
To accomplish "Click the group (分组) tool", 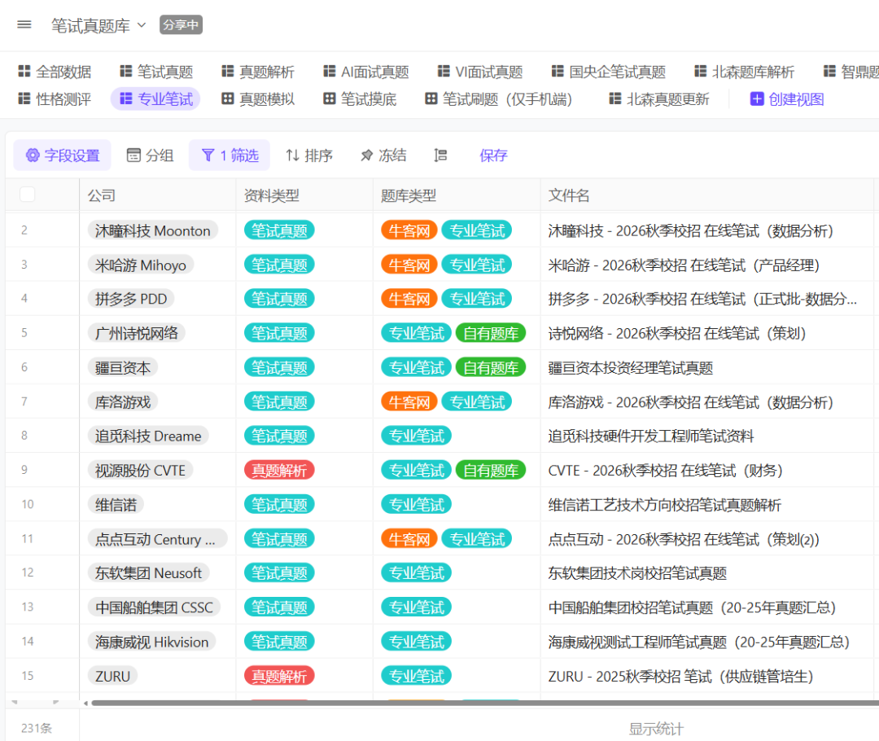I will tap(151, 156).
